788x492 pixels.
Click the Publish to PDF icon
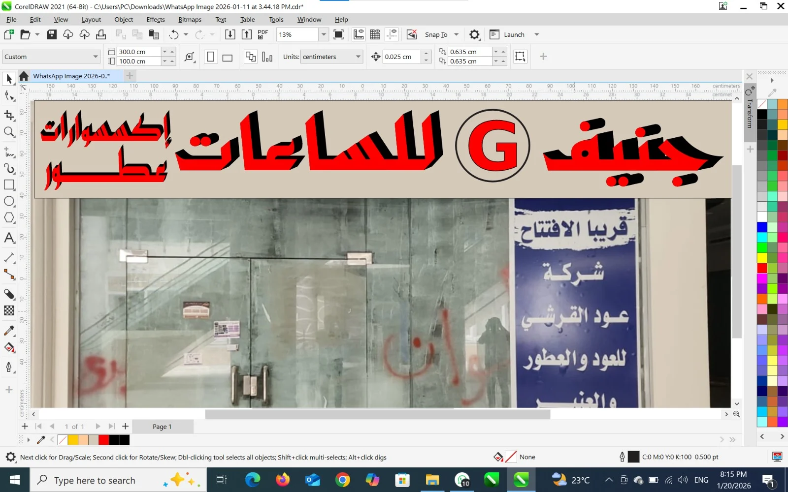coord(263,34)
